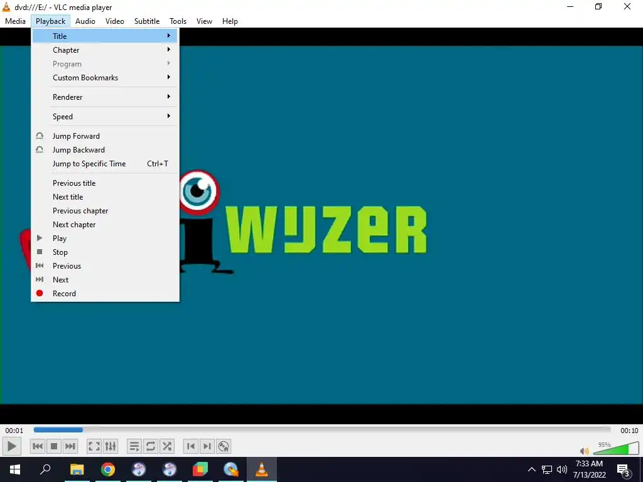The height and width of the screenshot is (482, 643).
Task: Expand the Renderer submenu
Action: 105,97
